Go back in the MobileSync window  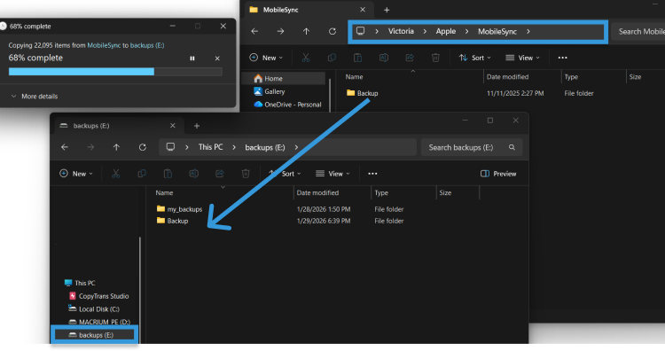click(x=254, y=31)
